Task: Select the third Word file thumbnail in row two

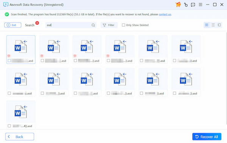Action: 87,79
